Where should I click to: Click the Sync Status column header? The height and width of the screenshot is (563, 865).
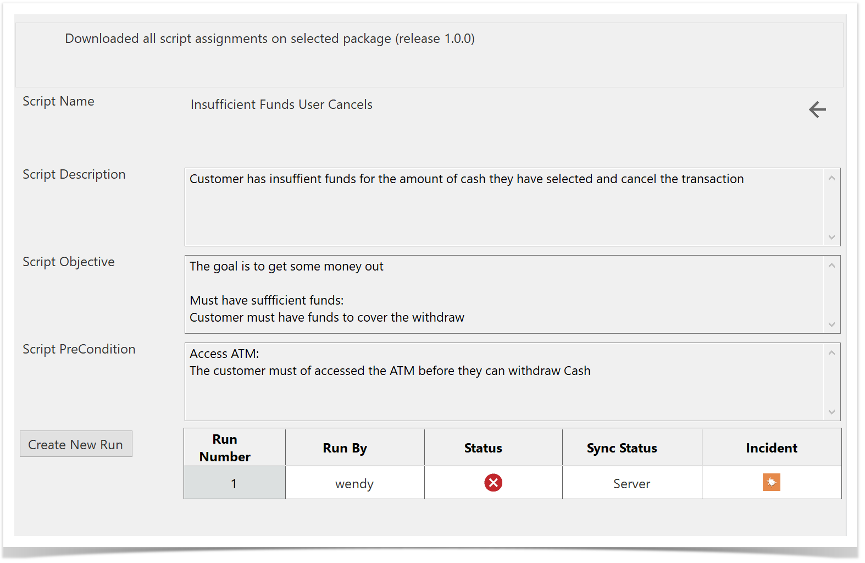tap(622, 448)
